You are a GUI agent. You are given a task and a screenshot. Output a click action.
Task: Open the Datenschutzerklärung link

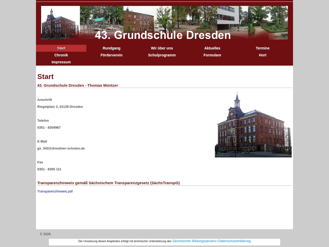[x=234, y=241]
